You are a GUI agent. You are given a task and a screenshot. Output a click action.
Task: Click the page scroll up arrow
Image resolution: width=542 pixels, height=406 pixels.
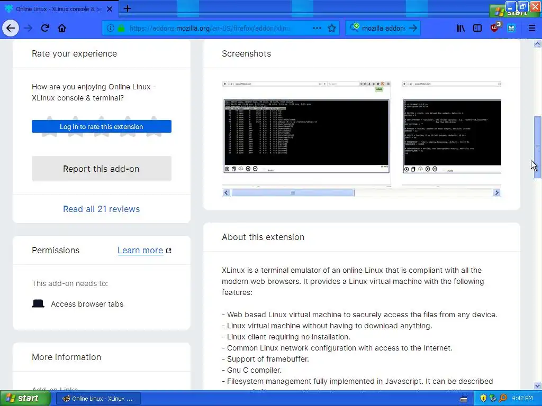point(537,44)
